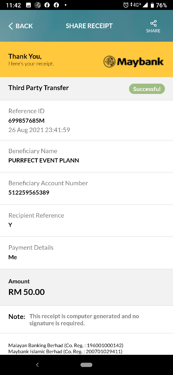This screenshot has height=375, width=173.
Task: Tap the Successful status badge
Action: pos(147,89)
